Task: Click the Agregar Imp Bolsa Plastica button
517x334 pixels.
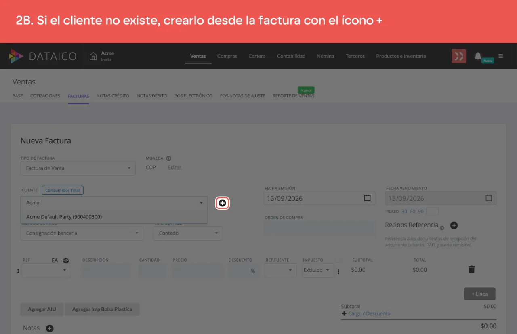Action: pos(102,309)
